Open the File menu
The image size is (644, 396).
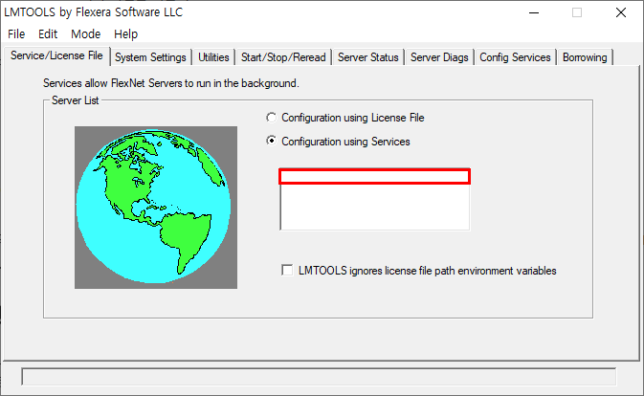16,34
